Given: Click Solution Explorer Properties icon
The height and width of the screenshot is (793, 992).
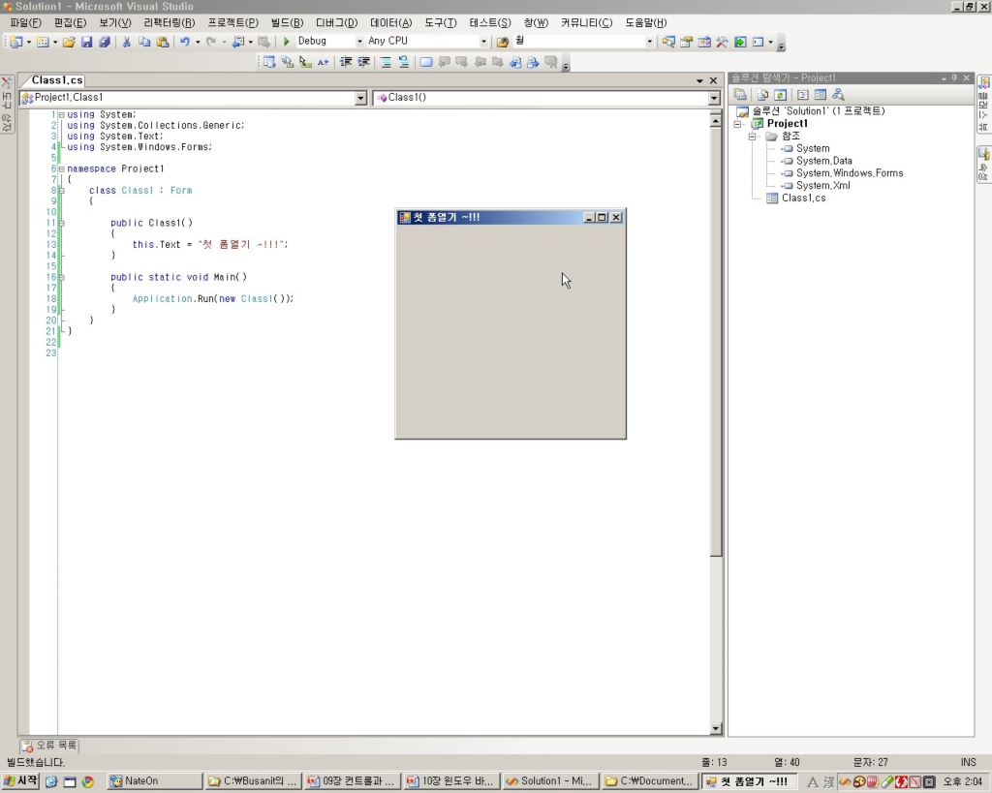Looking at the screenshot, I should [740, 95].
